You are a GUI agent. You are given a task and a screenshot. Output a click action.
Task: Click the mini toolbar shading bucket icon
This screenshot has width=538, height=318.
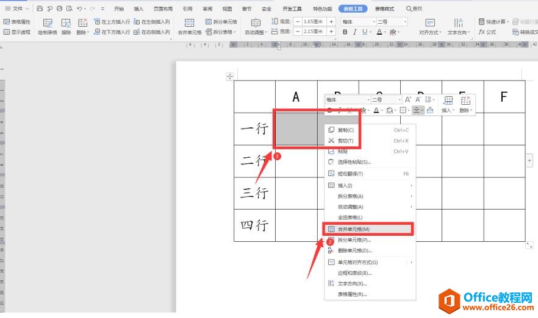pyautogui.click(x=389, y=110)
